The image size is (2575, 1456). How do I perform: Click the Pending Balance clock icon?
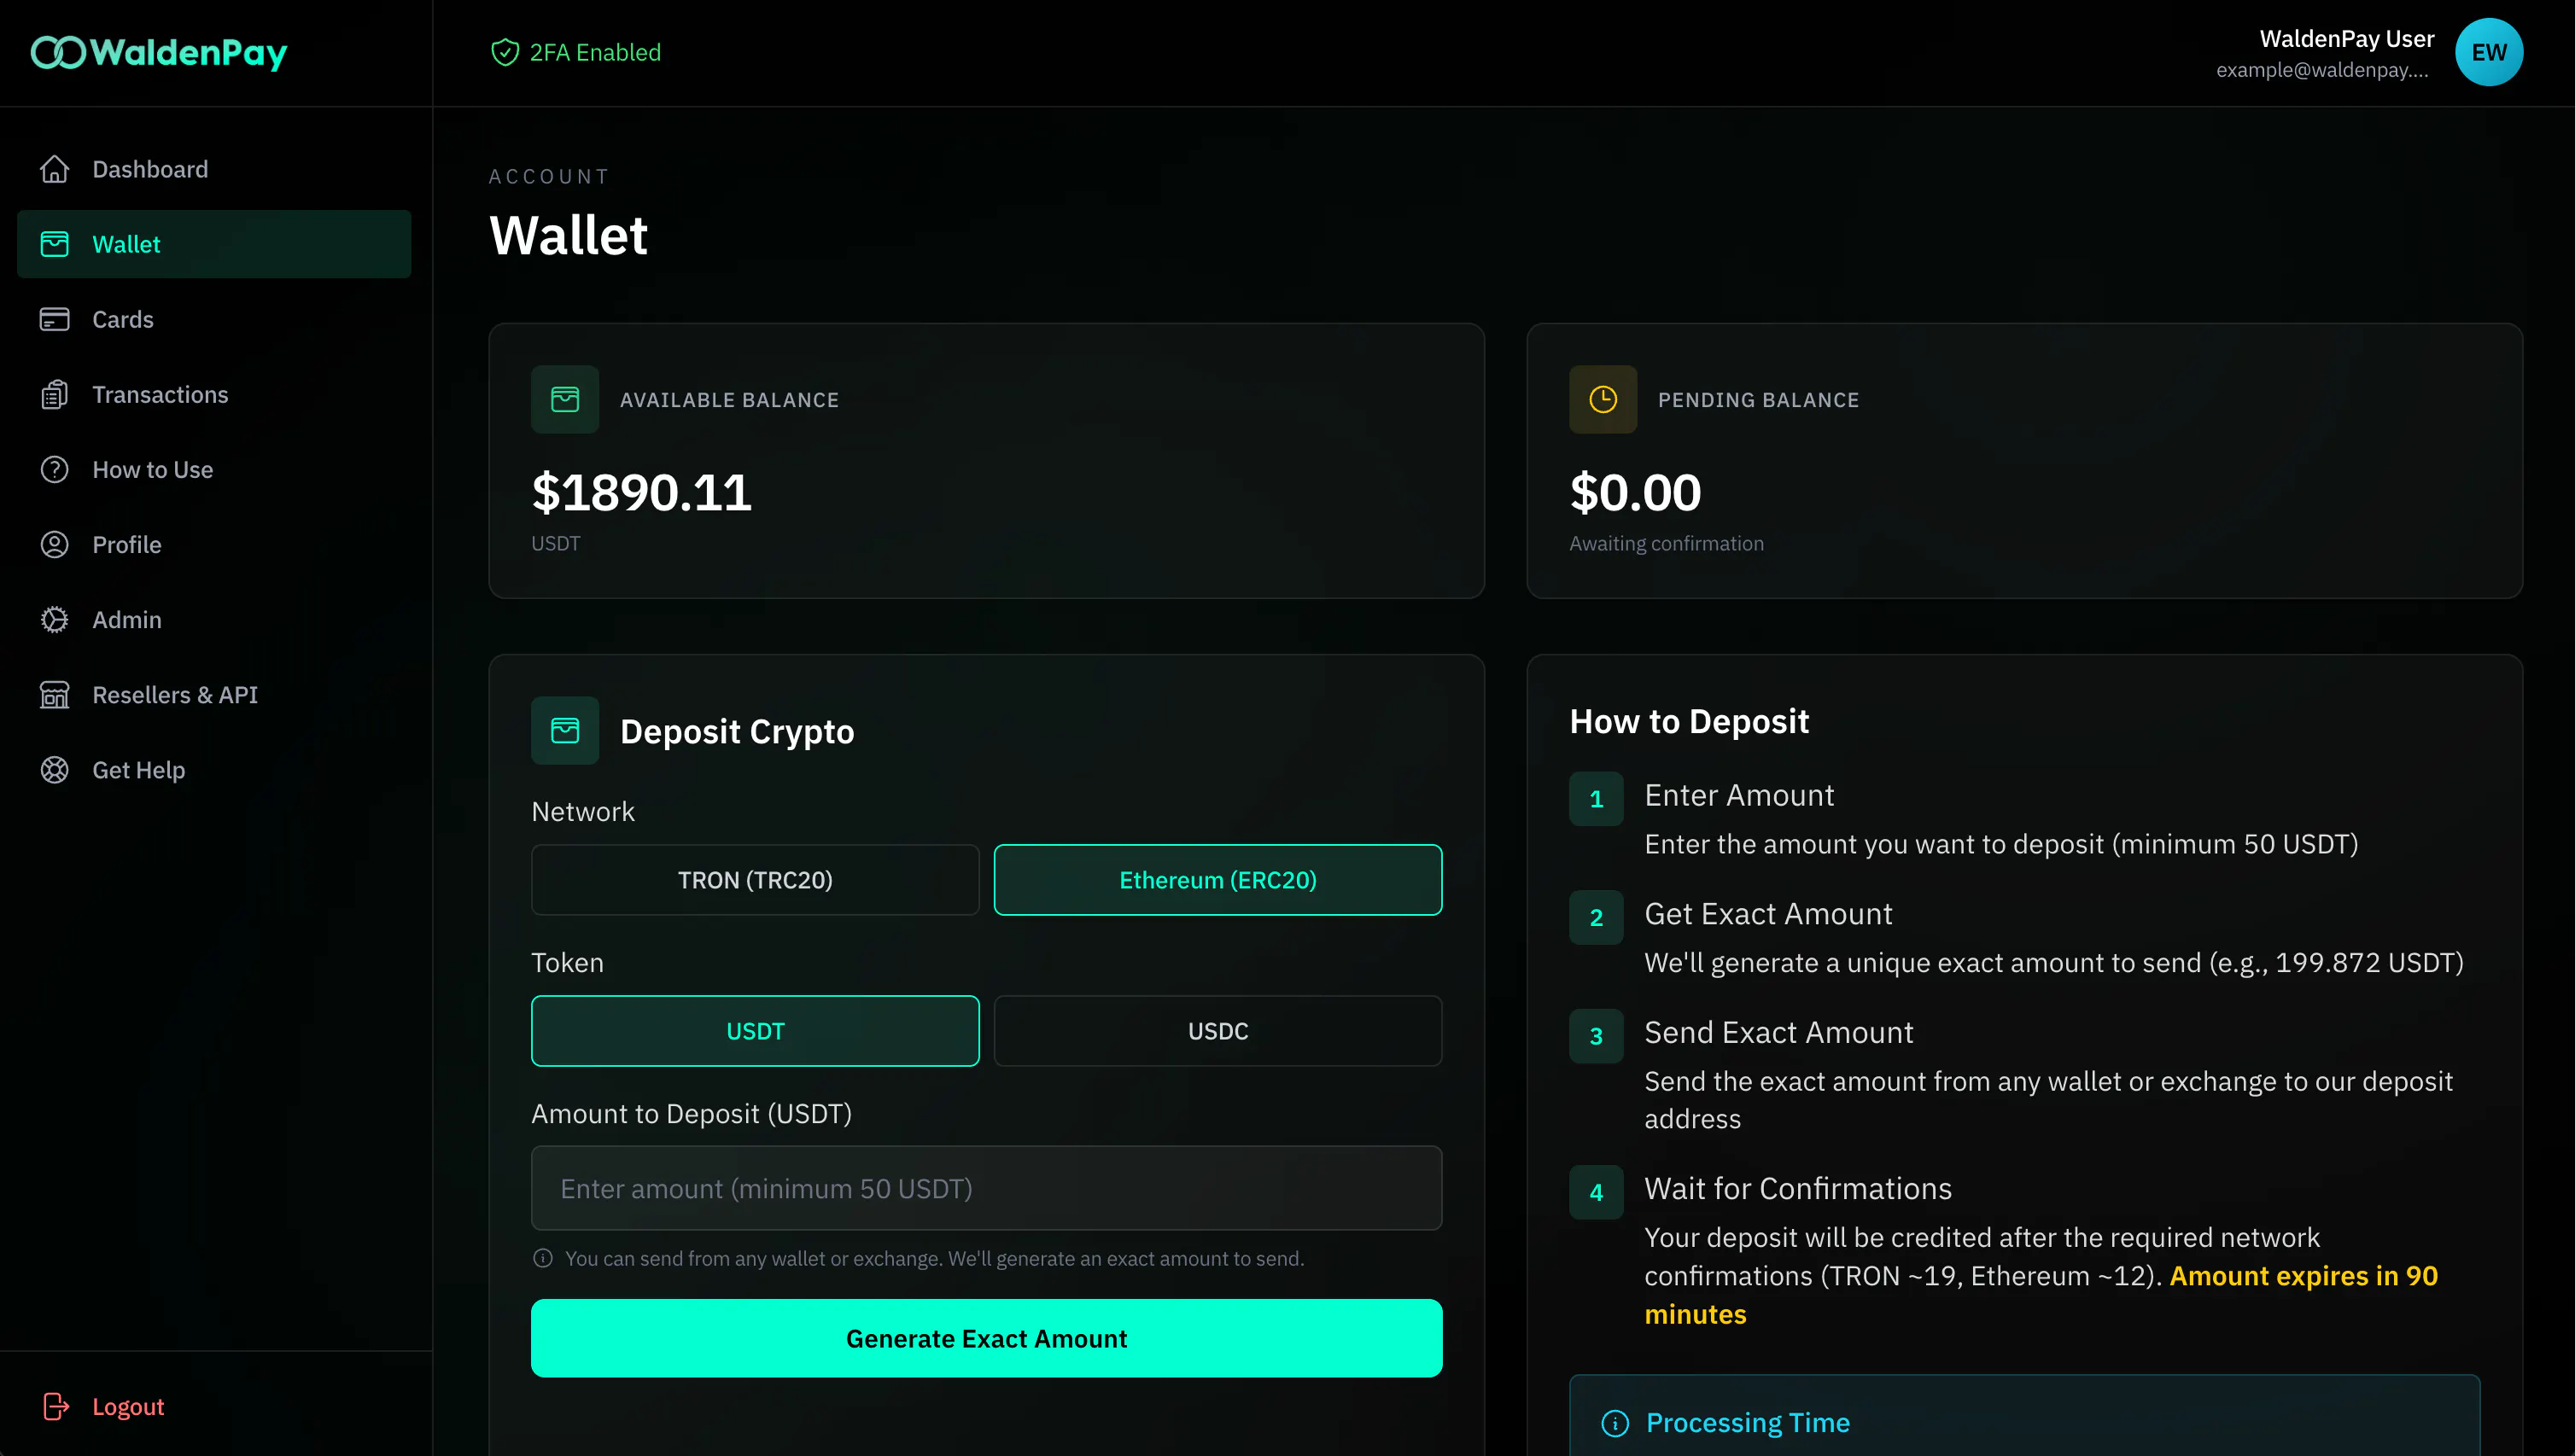click(x=1603, y=399)
